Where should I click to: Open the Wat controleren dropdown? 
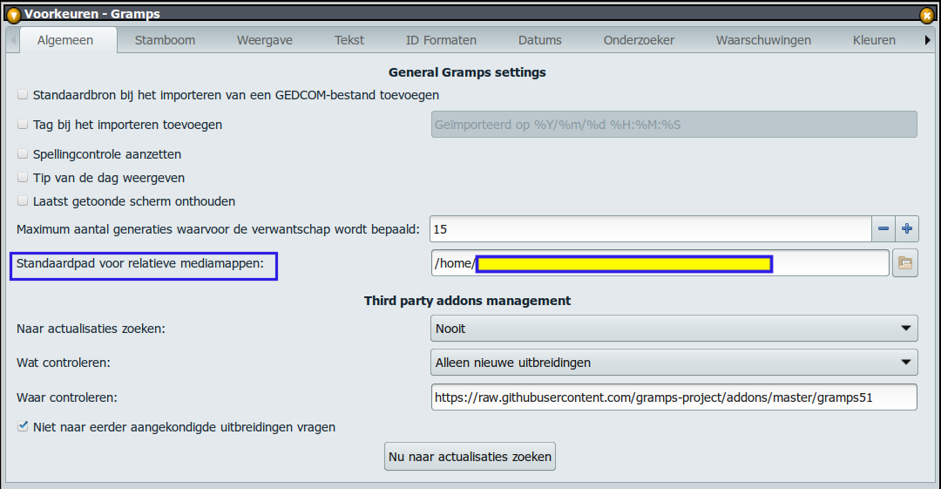point(674,363)
